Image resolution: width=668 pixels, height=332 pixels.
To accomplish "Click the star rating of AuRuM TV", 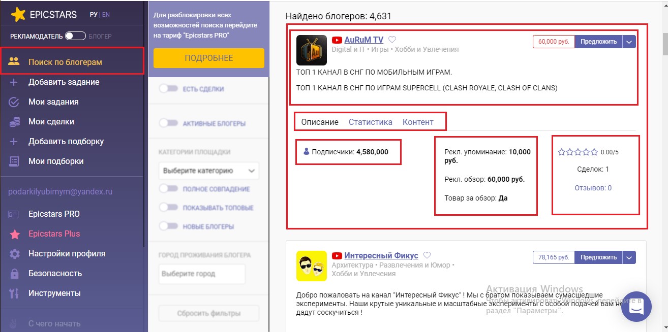I will click(578, 151).
